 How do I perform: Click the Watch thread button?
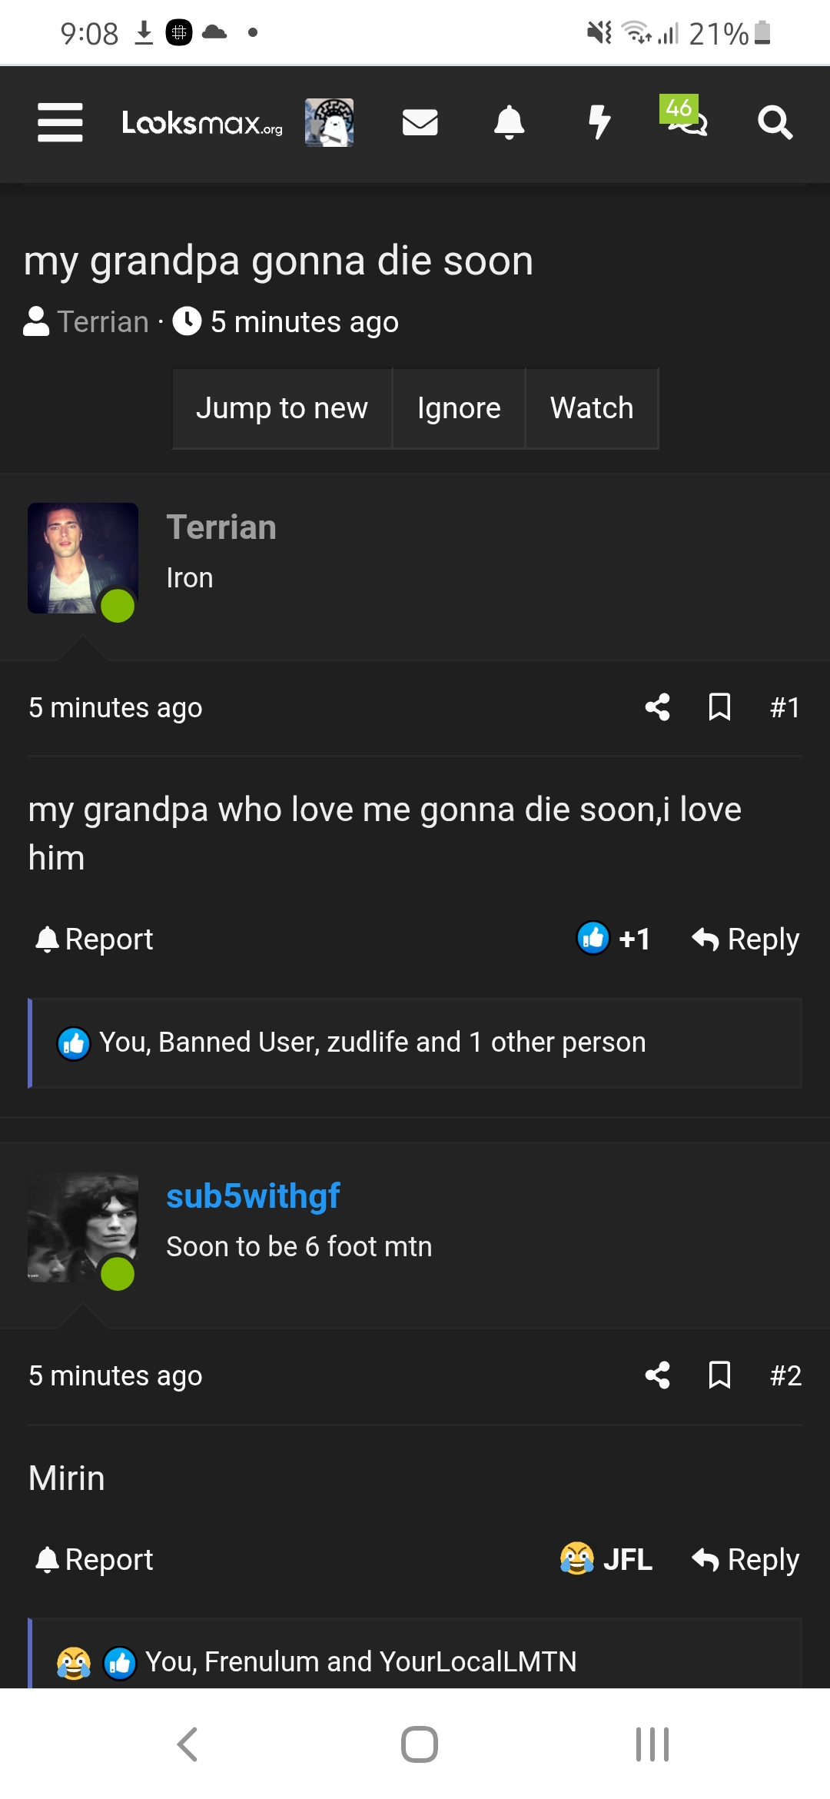592,408
